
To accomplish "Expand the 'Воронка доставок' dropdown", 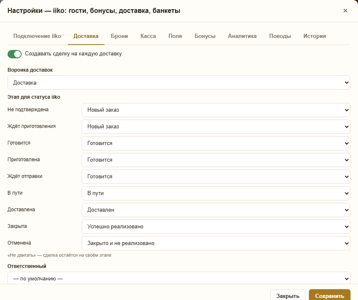I will [179, 82].
